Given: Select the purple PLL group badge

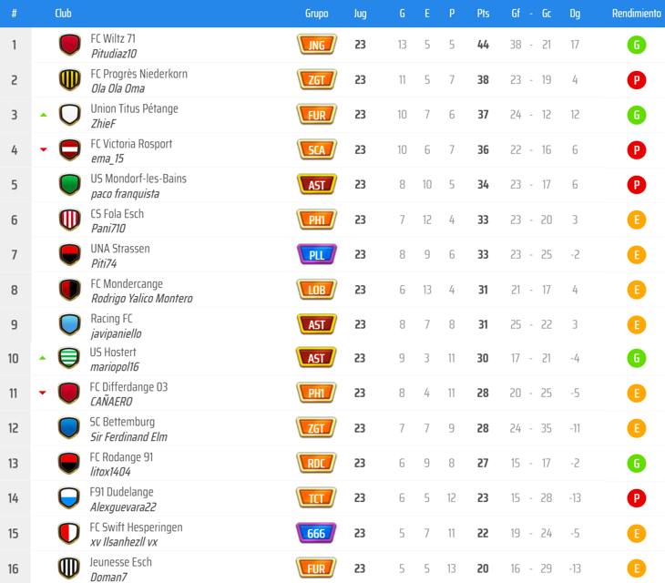Looking at the screenshot, I should (316, 254).
